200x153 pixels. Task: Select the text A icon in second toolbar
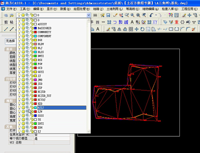(132, 22)
